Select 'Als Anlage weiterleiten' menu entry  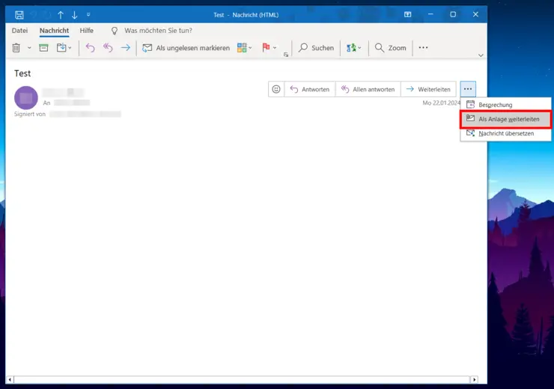click(x=508, y=119)
